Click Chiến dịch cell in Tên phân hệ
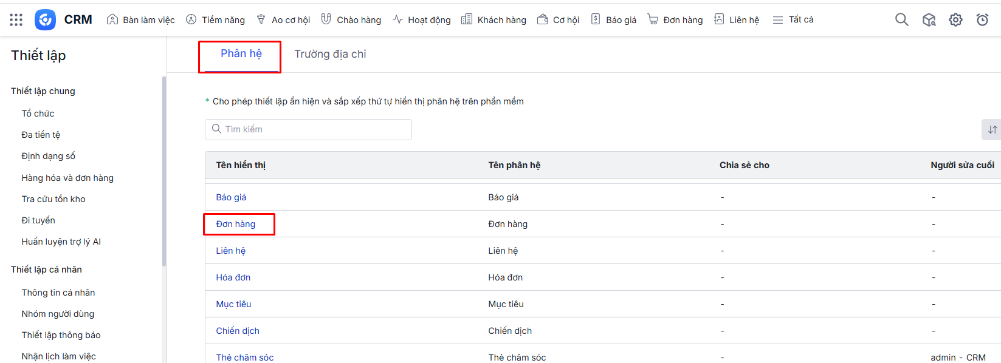 (510, 331)
